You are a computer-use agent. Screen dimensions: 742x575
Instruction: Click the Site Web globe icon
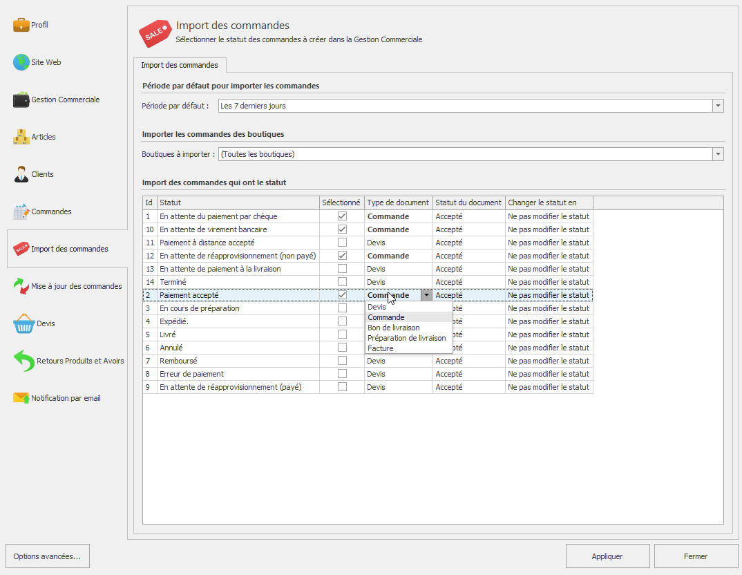[x=21, y=62]
